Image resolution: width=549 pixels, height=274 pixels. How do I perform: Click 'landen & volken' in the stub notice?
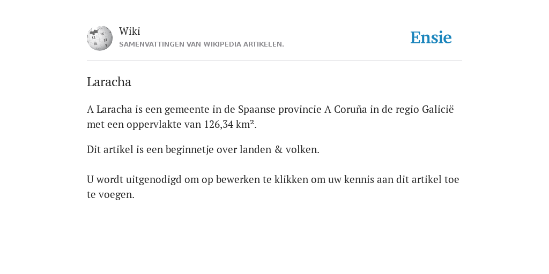(279, 150)
